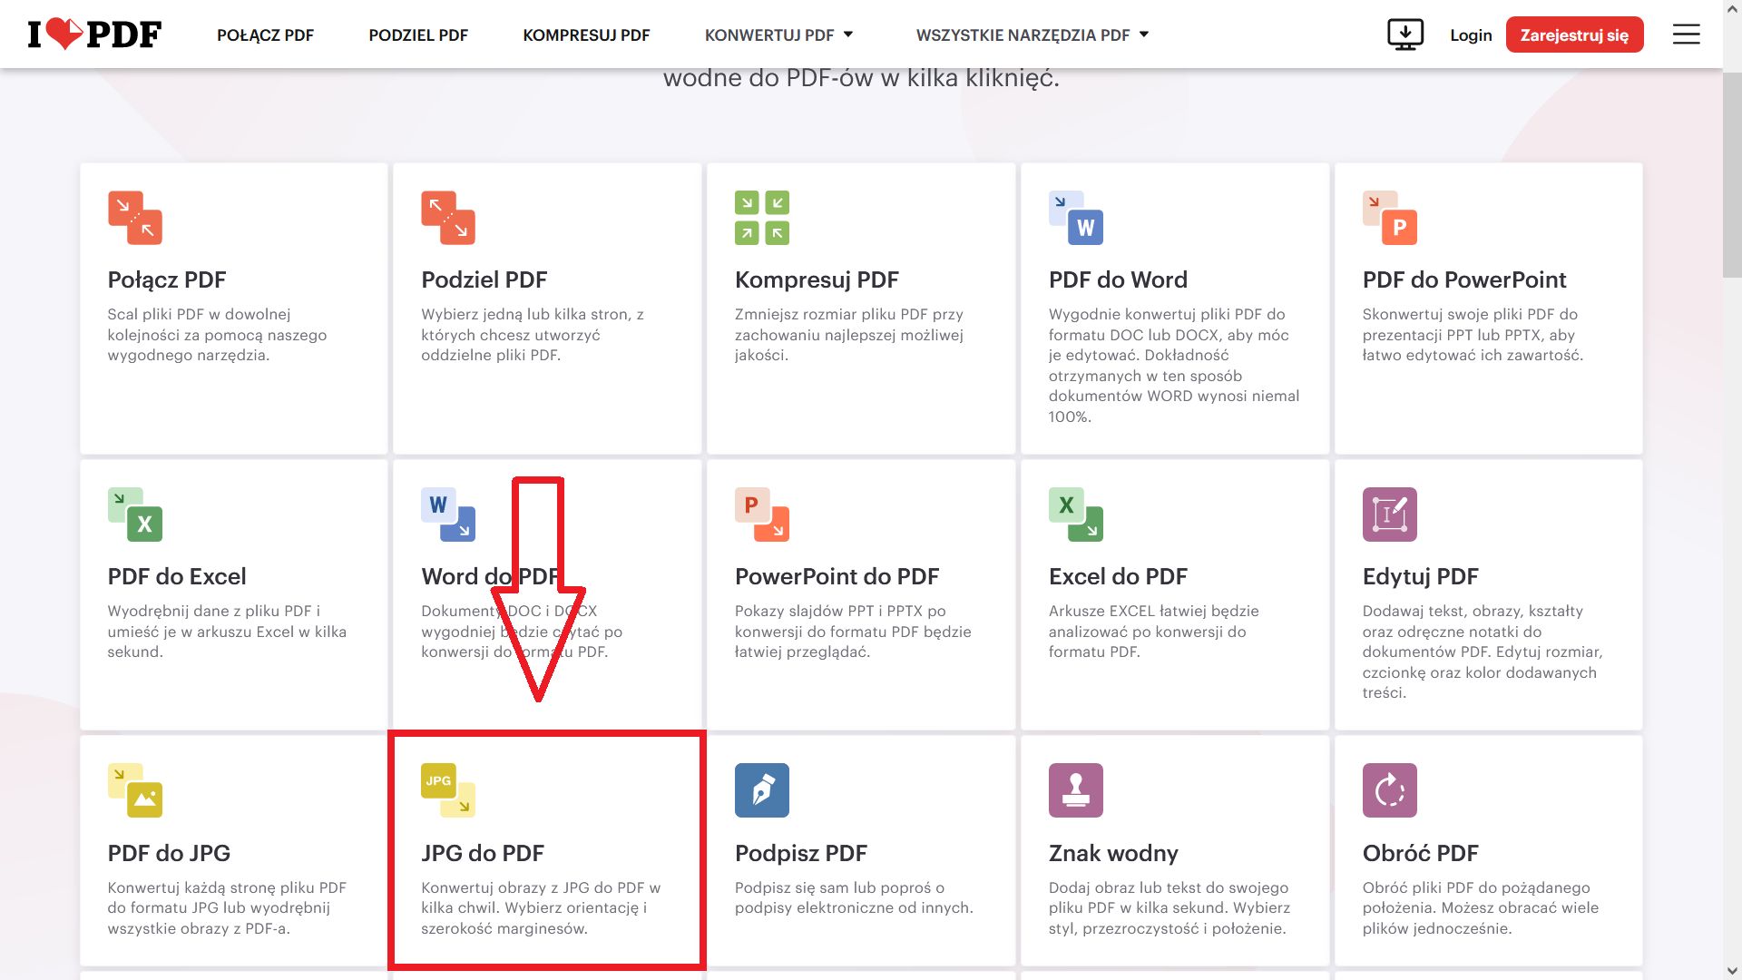Click the PDF do Word icon
This screenshot has width=1742, height=980.
[x=1076, y=218]
